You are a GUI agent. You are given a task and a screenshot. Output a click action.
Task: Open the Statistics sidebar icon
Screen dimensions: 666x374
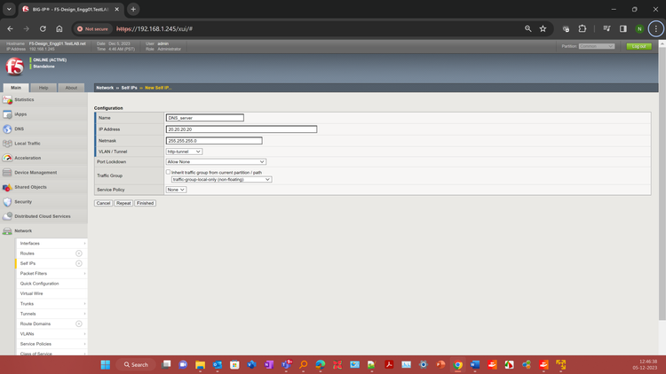tap(7, 99)
